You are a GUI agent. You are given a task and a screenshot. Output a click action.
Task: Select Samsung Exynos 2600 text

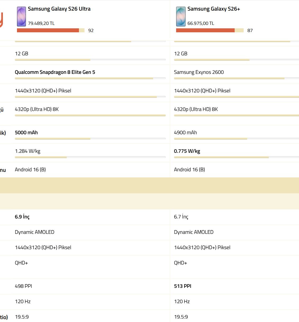click(199, 72)
